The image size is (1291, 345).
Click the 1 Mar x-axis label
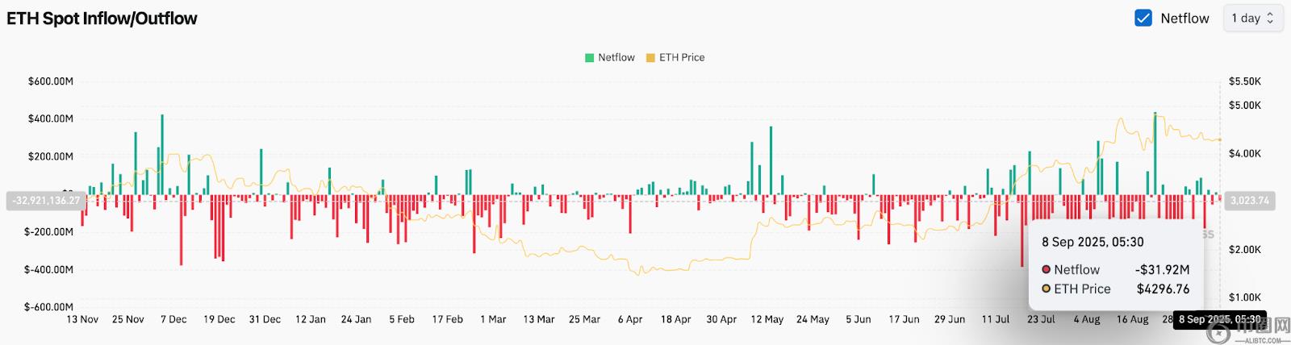click(493, 320)
